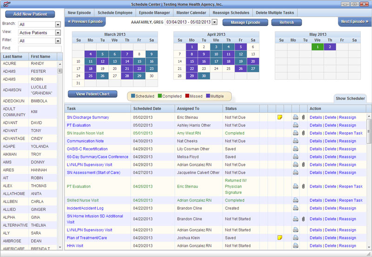This screenshot has height=257, width=372.
Task: Click View Patient Chart button
Action: pos(93,94)
